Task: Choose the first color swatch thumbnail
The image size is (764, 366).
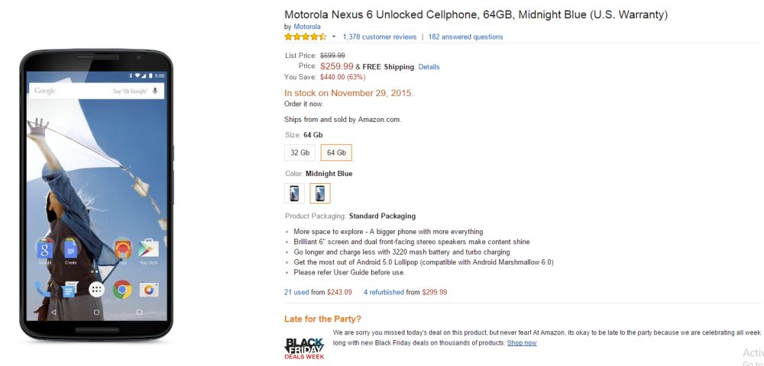Action: coord(294,193)
